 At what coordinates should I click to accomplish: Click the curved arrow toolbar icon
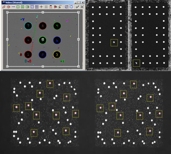[60, 7]
